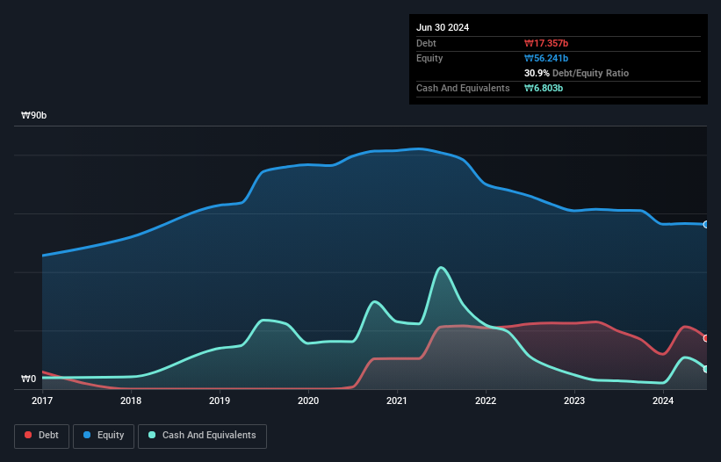Screen dimensions: 721x462
Task: Click the Equity row label in tooltip
Action: point(429,58)
